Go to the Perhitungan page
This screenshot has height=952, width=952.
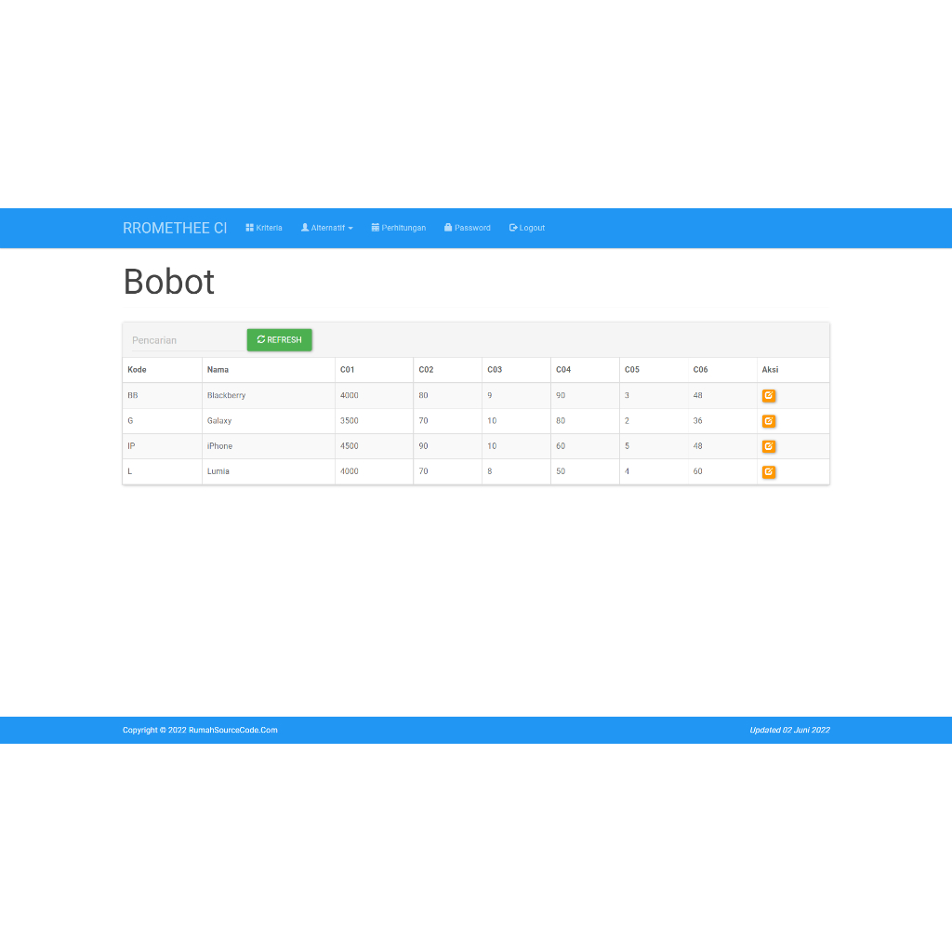point(398,228)
